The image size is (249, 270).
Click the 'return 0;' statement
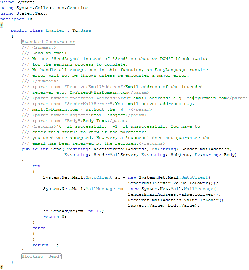[x=55, y=217]
